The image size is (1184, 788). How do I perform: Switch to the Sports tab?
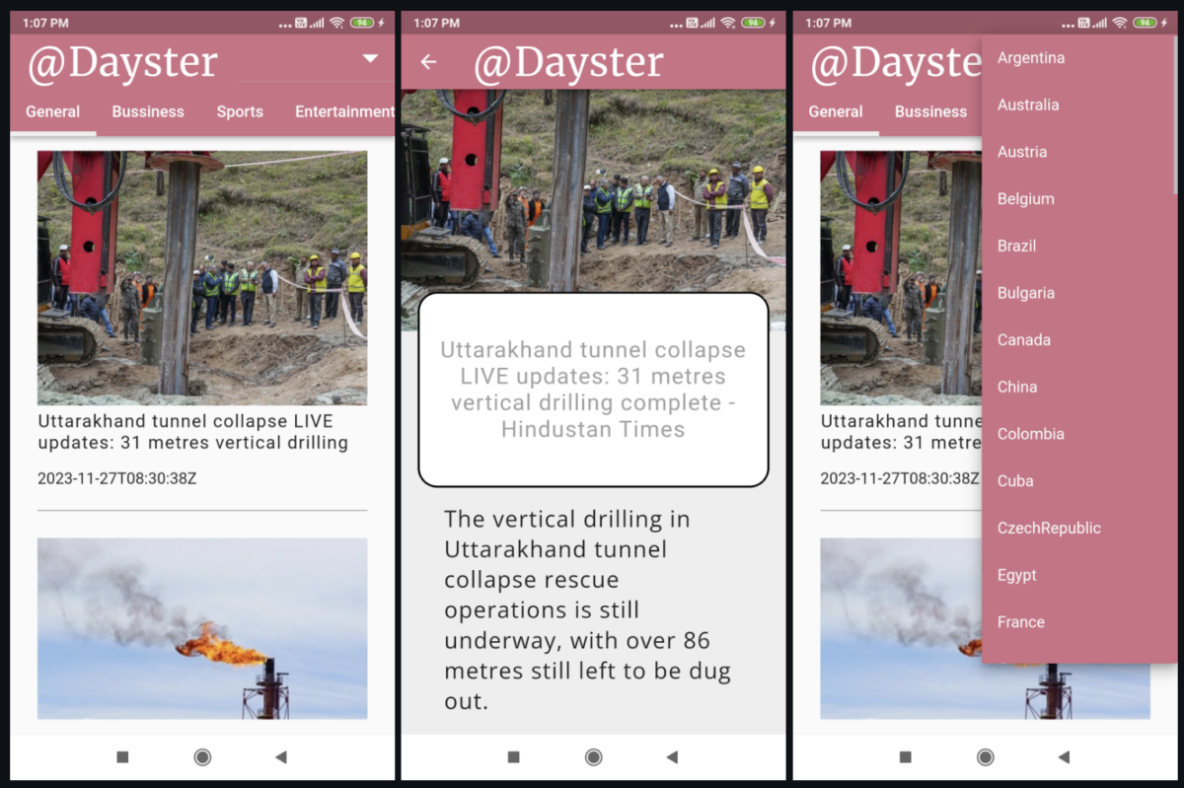[x=240, y=111]
